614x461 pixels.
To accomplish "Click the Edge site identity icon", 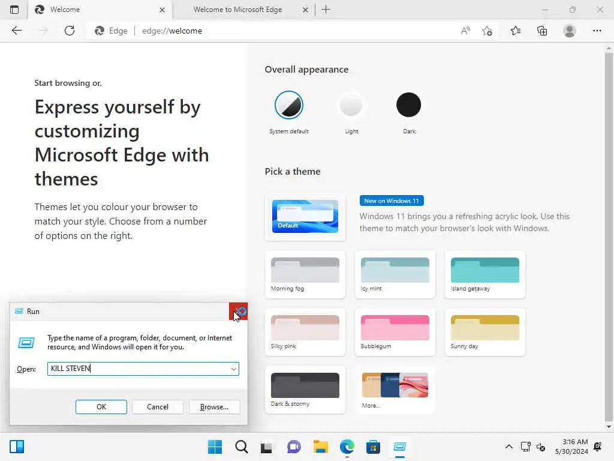I will click(100, 31).
